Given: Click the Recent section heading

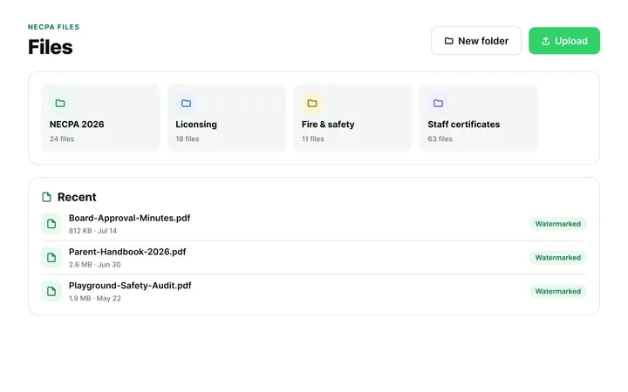Looking at the screenshot, I should coord(77,197).
